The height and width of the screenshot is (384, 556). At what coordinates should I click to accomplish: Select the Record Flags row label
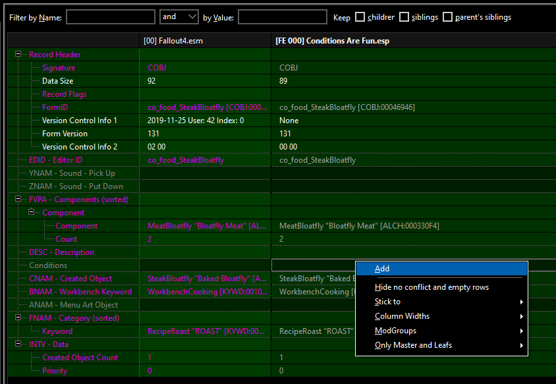(64, 94)
